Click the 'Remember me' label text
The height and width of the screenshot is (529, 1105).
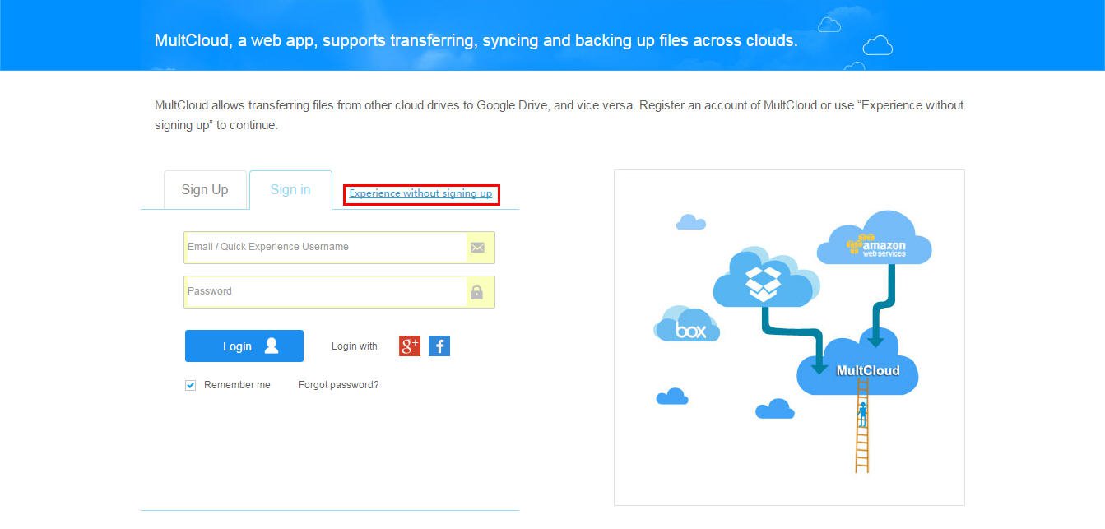(x=237, y=385)
